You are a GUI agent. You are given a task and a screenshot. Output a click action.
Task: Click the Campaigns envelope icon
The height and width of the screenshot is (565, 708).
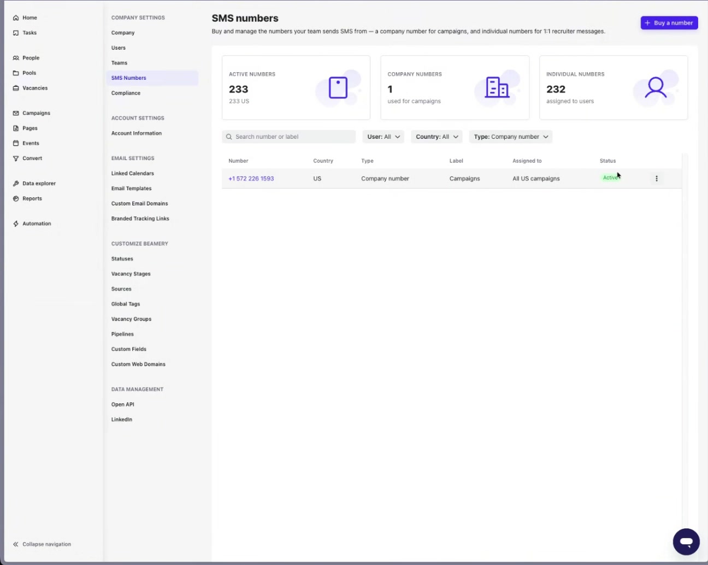pos(16,113)
